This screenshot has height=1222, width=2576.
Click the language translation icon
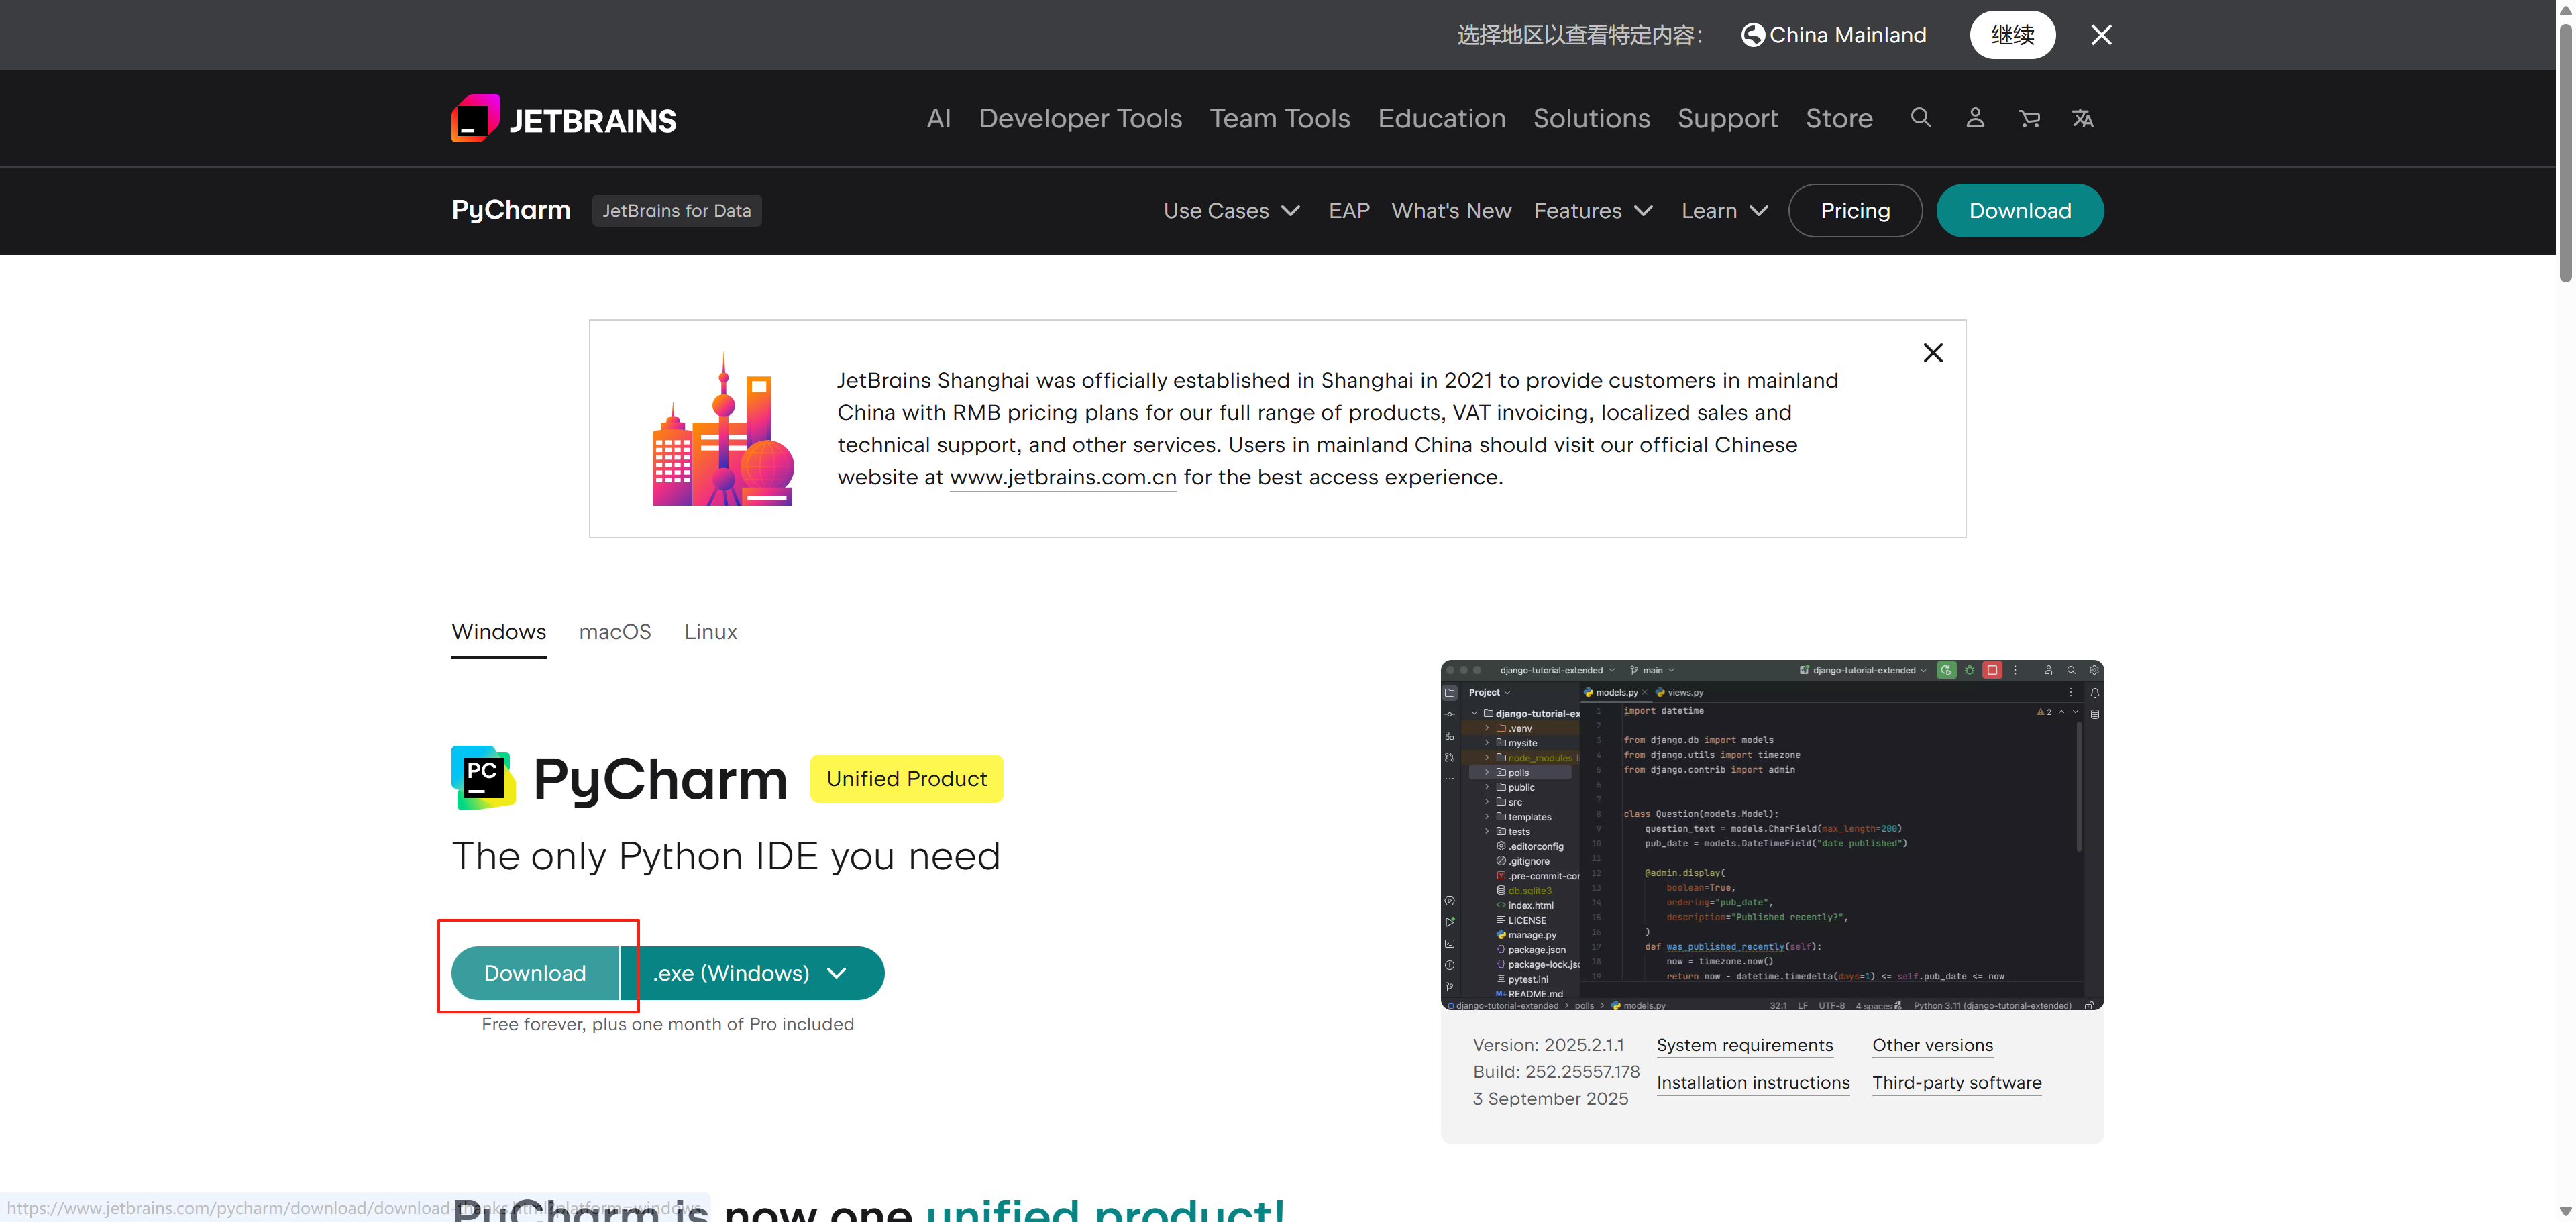click(x=2082, y=119)
